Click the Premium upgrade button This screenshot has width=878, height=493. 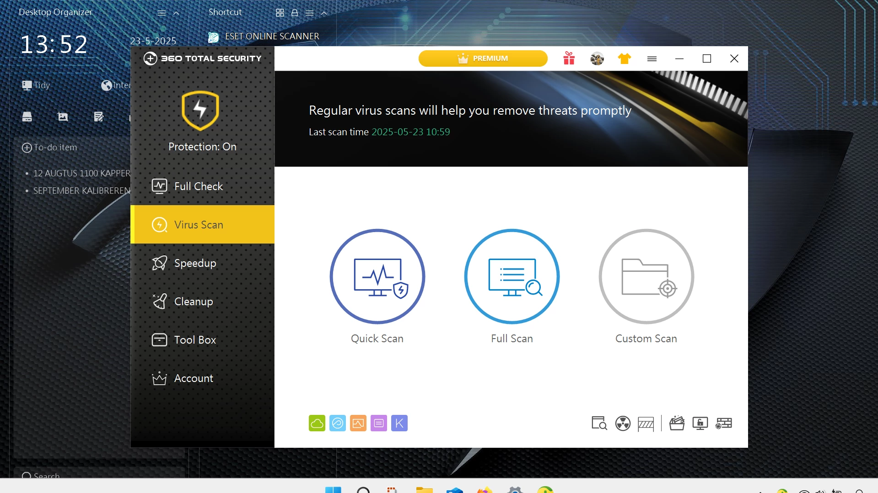483,58
